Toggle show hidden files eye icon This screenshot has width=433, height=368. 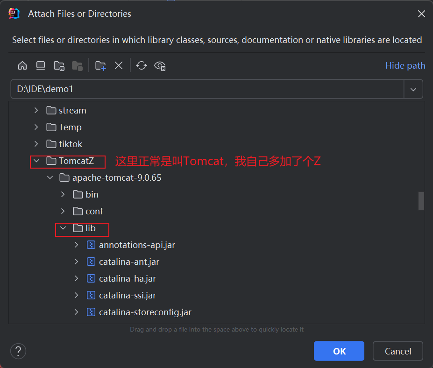(160, 66)
